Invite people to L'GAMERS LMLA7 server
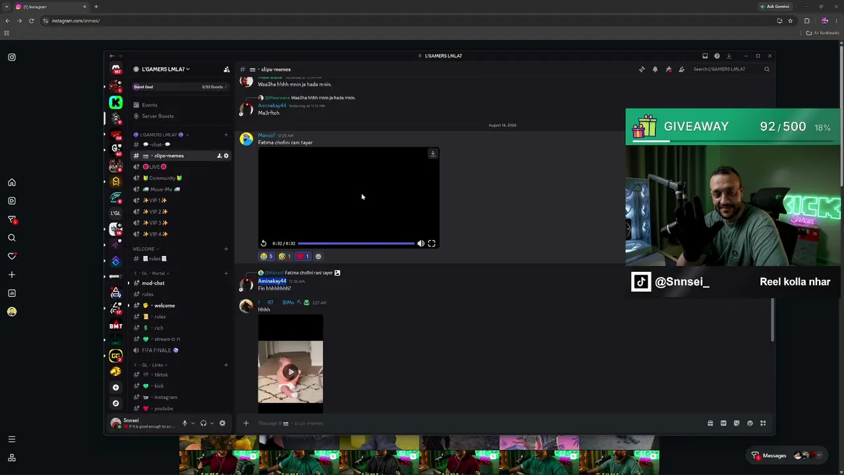This screenshot has width=844, height=475. (226, 69)
